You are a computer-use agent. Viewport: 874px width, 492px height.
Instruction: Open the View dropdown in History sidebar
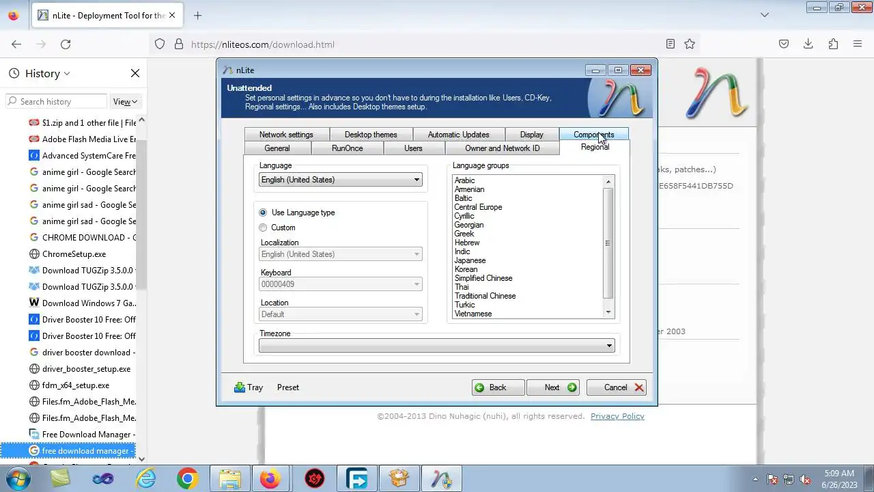125,102
